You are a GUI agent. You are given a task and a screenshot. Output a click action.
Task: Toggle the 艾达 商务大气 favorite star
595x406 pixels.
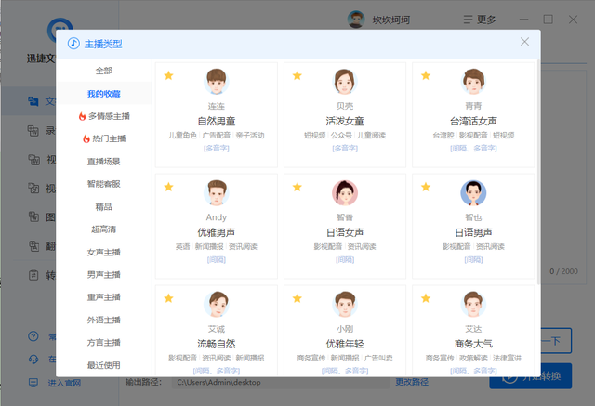tap(426, 298)
